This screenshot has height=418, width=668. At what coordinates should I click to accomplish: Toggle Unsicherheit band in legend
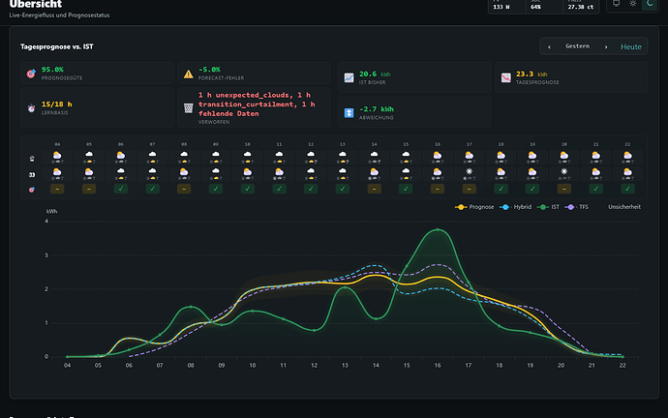(x=624, y=207)
